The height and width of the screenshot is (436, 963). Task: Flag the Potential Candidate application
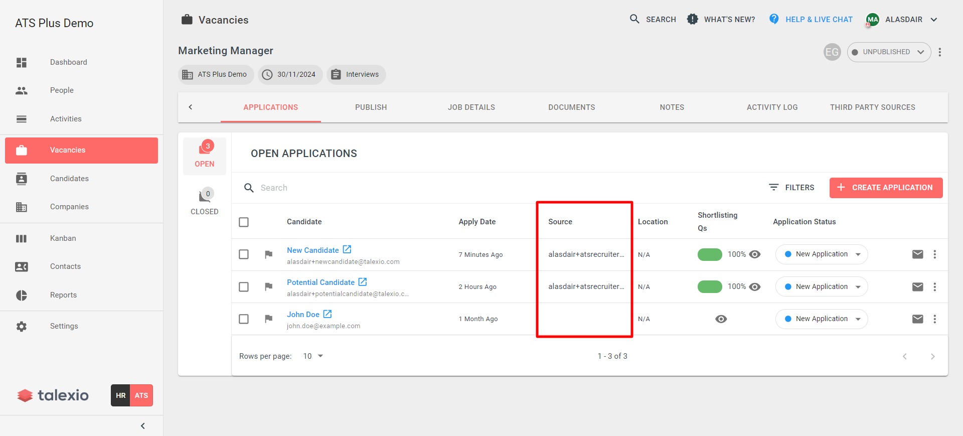click(269, 286)
